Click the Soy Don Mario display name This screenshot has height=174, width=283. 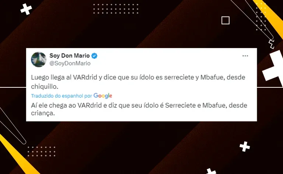(70, 56)
